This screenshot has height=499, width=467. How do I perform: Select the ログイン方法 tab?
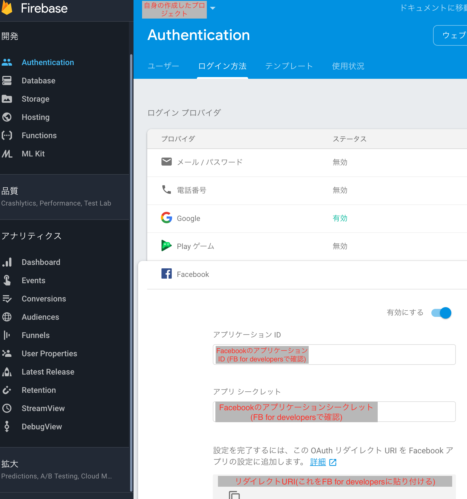point(223,66)
